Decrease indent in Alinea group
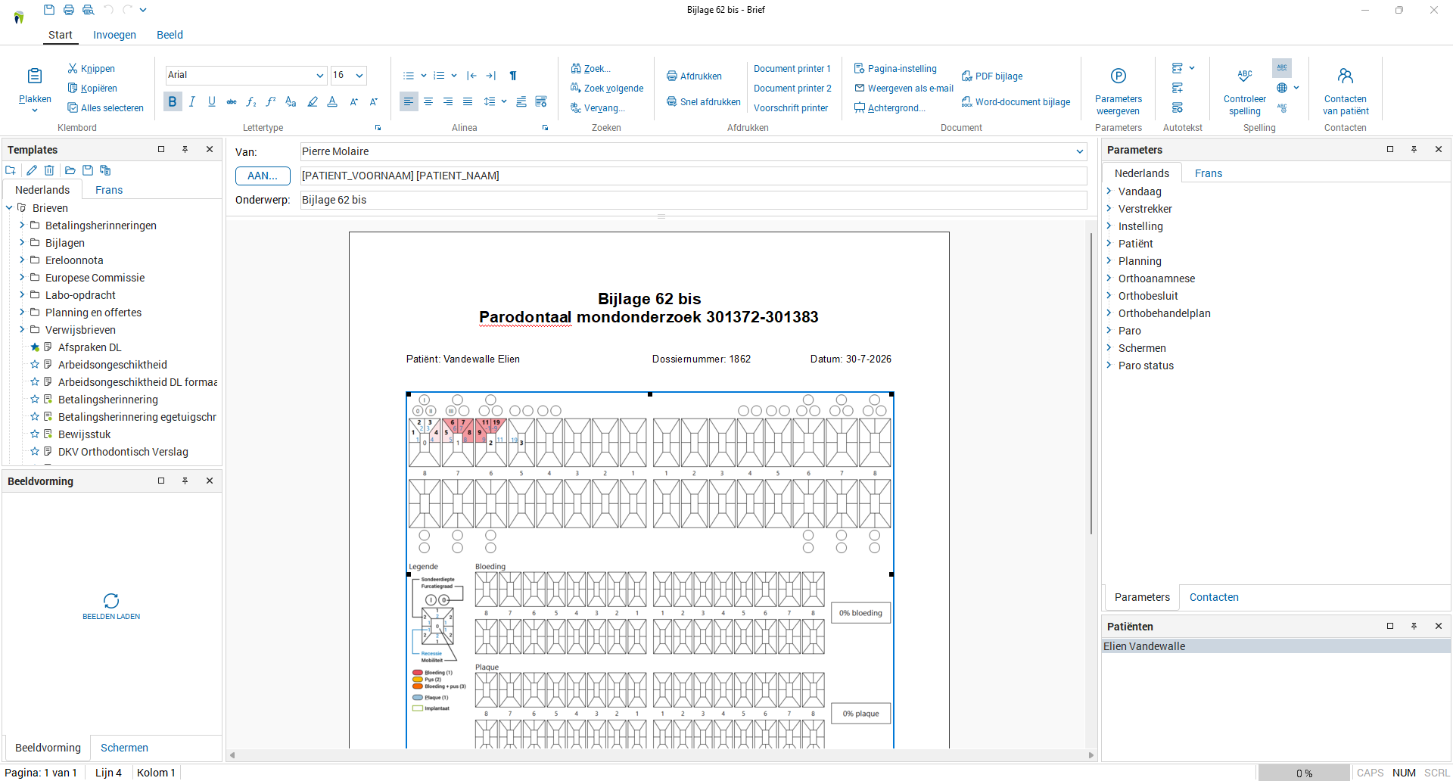Screen dimensions: 1453x781 471,76
